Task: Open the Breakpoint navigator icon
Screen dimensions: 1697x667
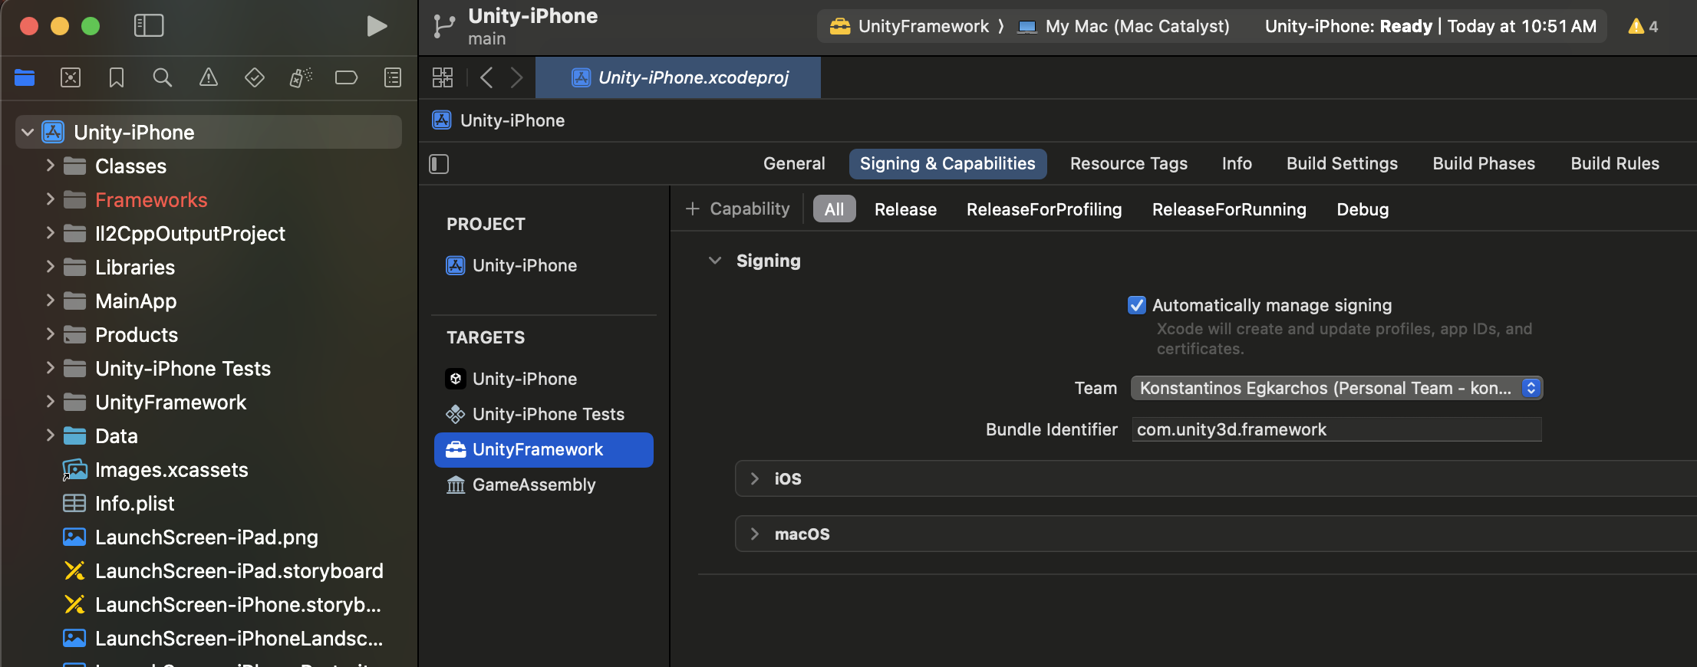Action: coord(347,77)
